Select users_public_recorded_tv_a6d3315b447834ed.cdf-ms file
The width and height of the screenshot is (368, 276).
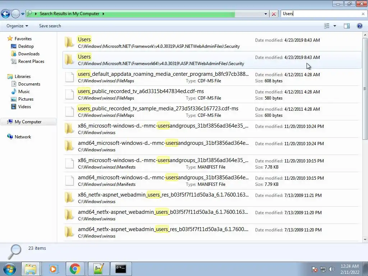click(x=212, y=95)
